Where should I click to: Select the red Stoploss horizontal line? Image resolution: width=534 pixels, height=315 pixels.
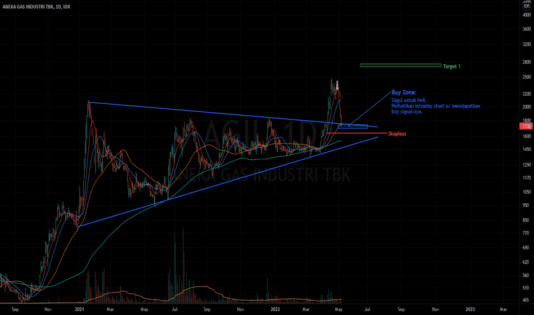tap(356, 133)
